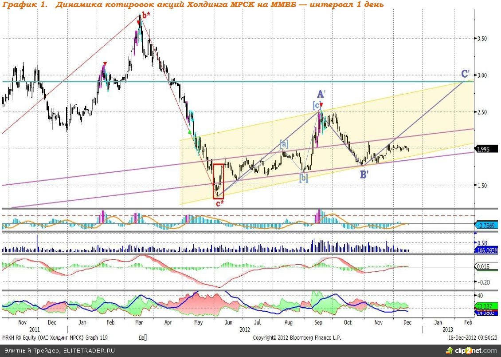Viewport: 501px width, 357px height.
Task: Click the red triangle marker below A' label
Action: [x=321, y=105]
